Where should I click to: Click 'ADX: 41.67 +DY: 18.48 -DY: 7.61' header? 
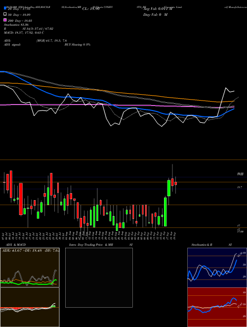pyautogui.click(x=30, y=250)
